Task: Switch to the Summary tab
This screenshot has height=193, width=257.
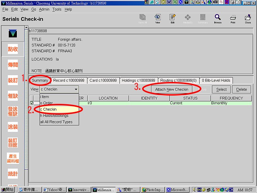Action: tap(39, 80)
